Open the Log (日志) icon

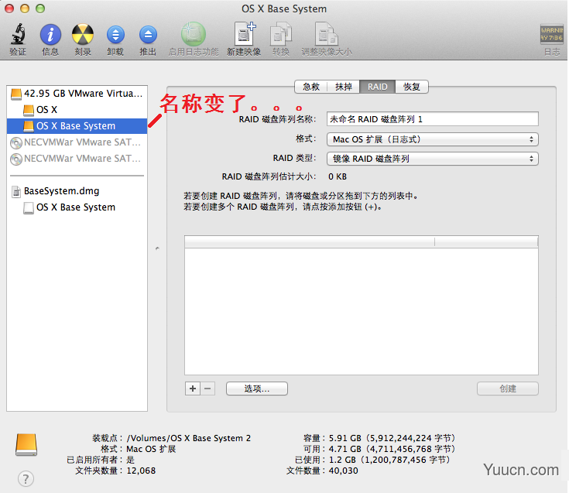coord(551,35)
